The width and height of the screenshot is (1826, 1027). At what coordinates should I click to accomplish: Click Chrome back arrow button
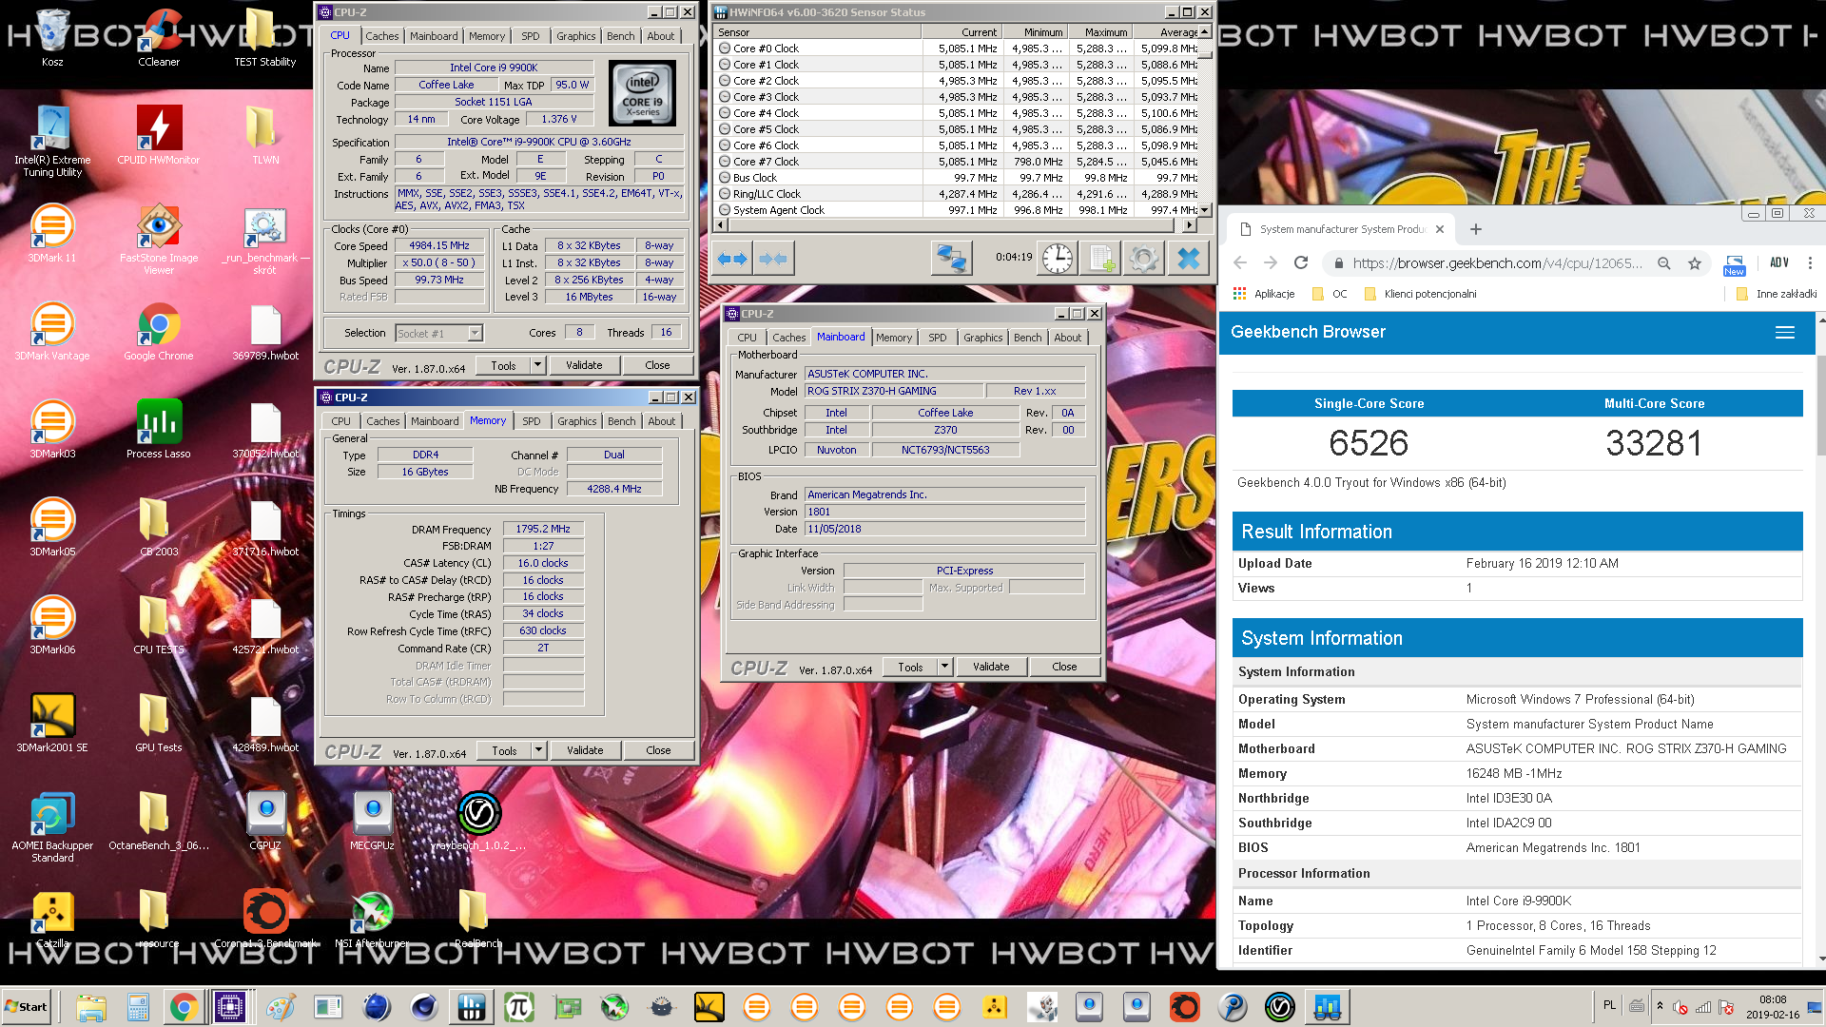pos(1240,263)
